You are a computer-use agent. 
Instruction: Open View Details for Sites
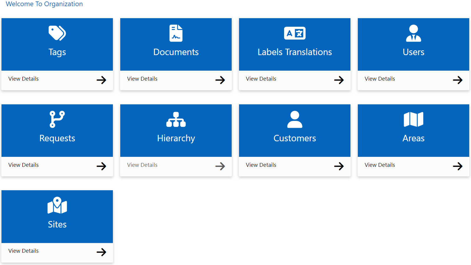click(x=24, y=251)
